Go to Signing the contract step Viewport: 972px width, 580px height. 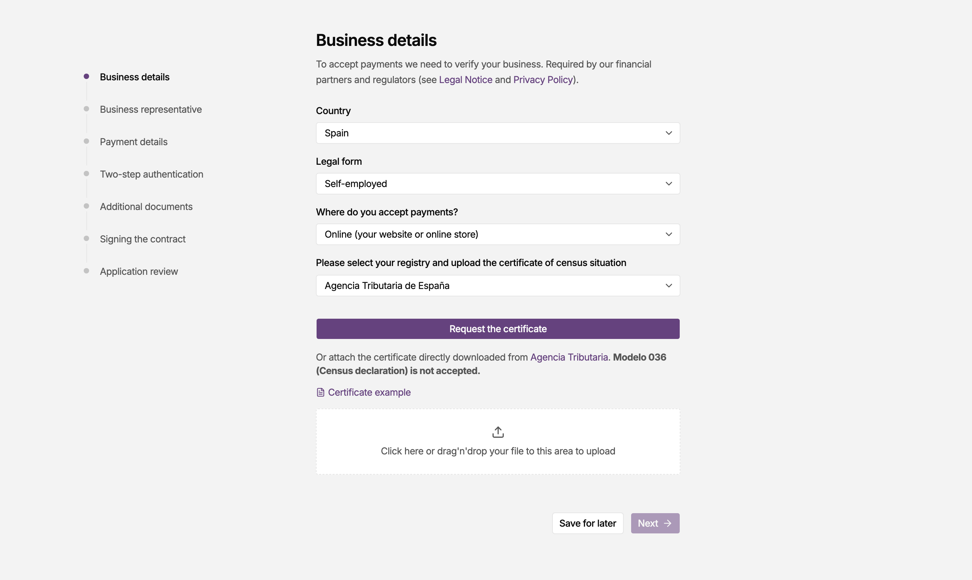143,239
